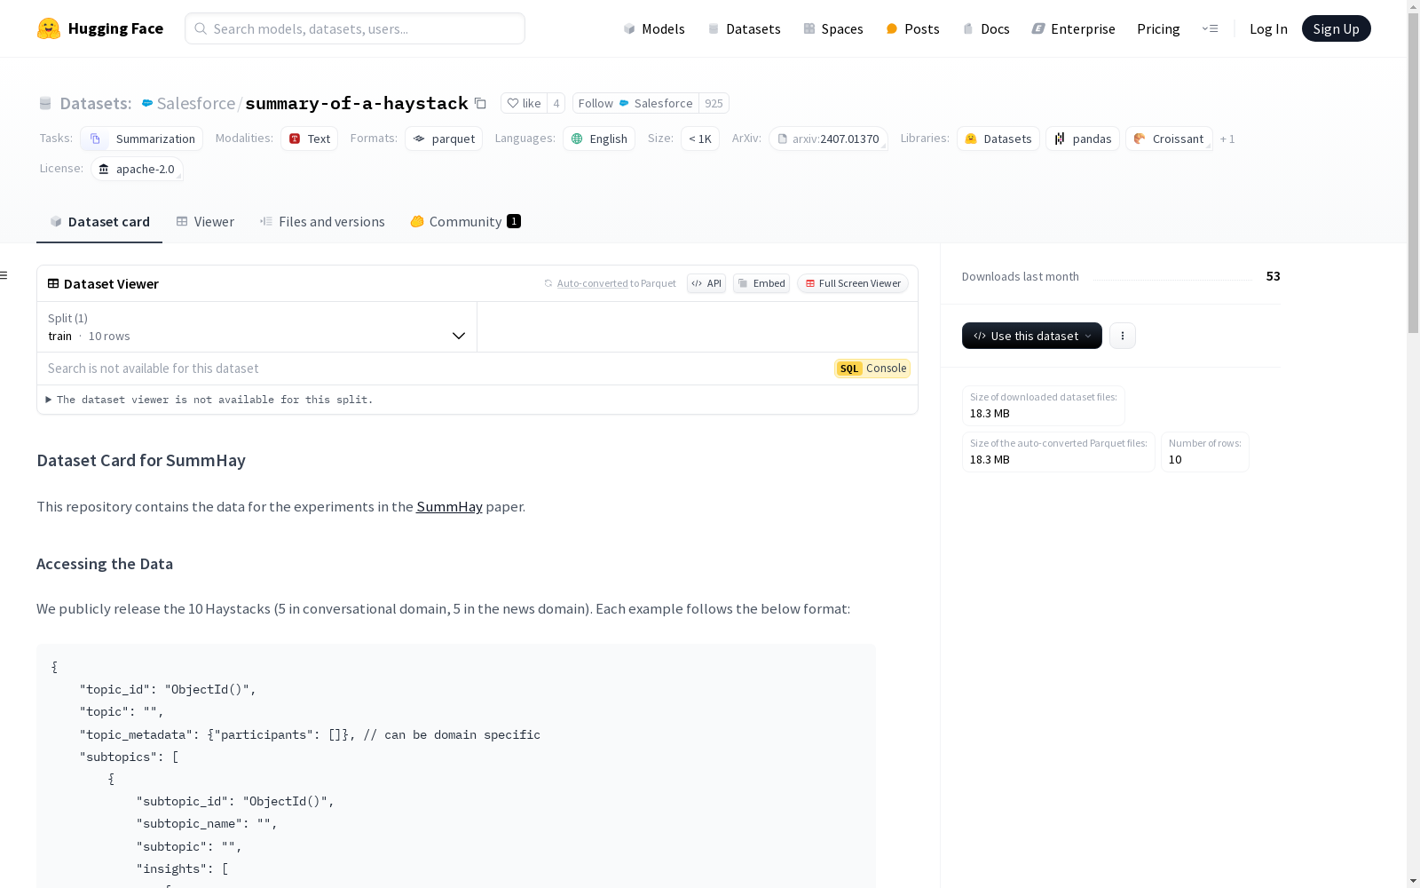Viewport: 1420px width, 888px height.
Task: Select the English language tag
Action: pos(599,139)
